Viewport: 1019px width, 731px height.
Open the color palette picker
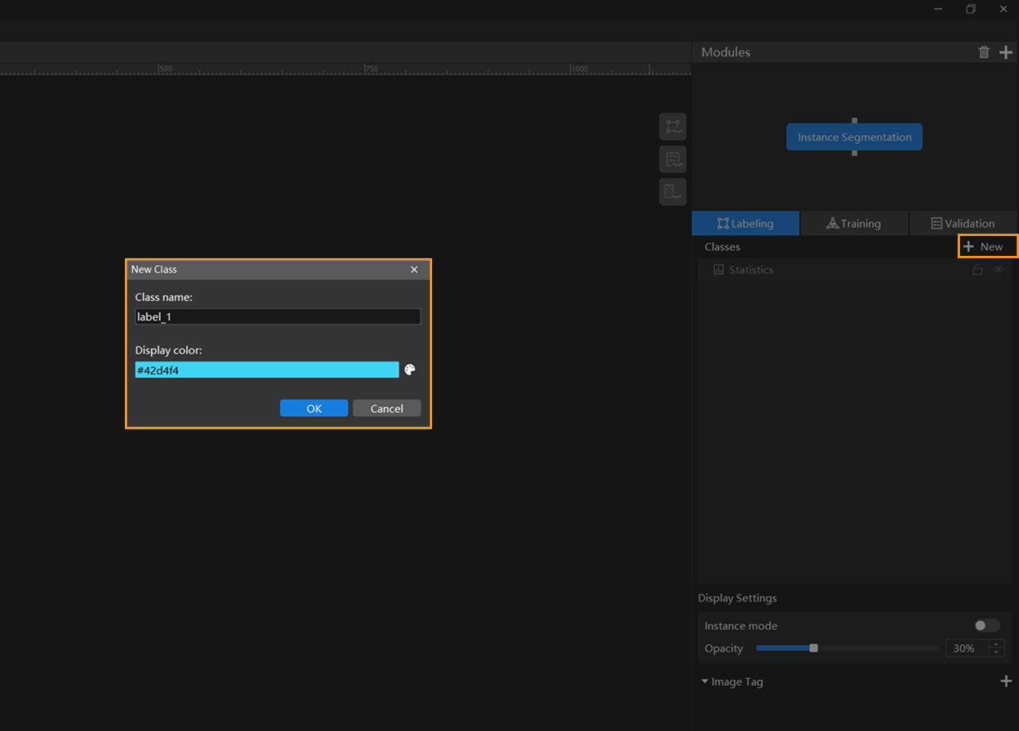410,370
